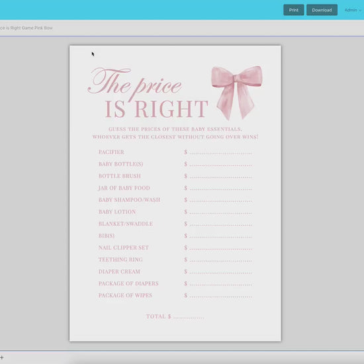
Task: Select the TEETHING RING item text
Action: pyautogui.click(x=120, y=259)
